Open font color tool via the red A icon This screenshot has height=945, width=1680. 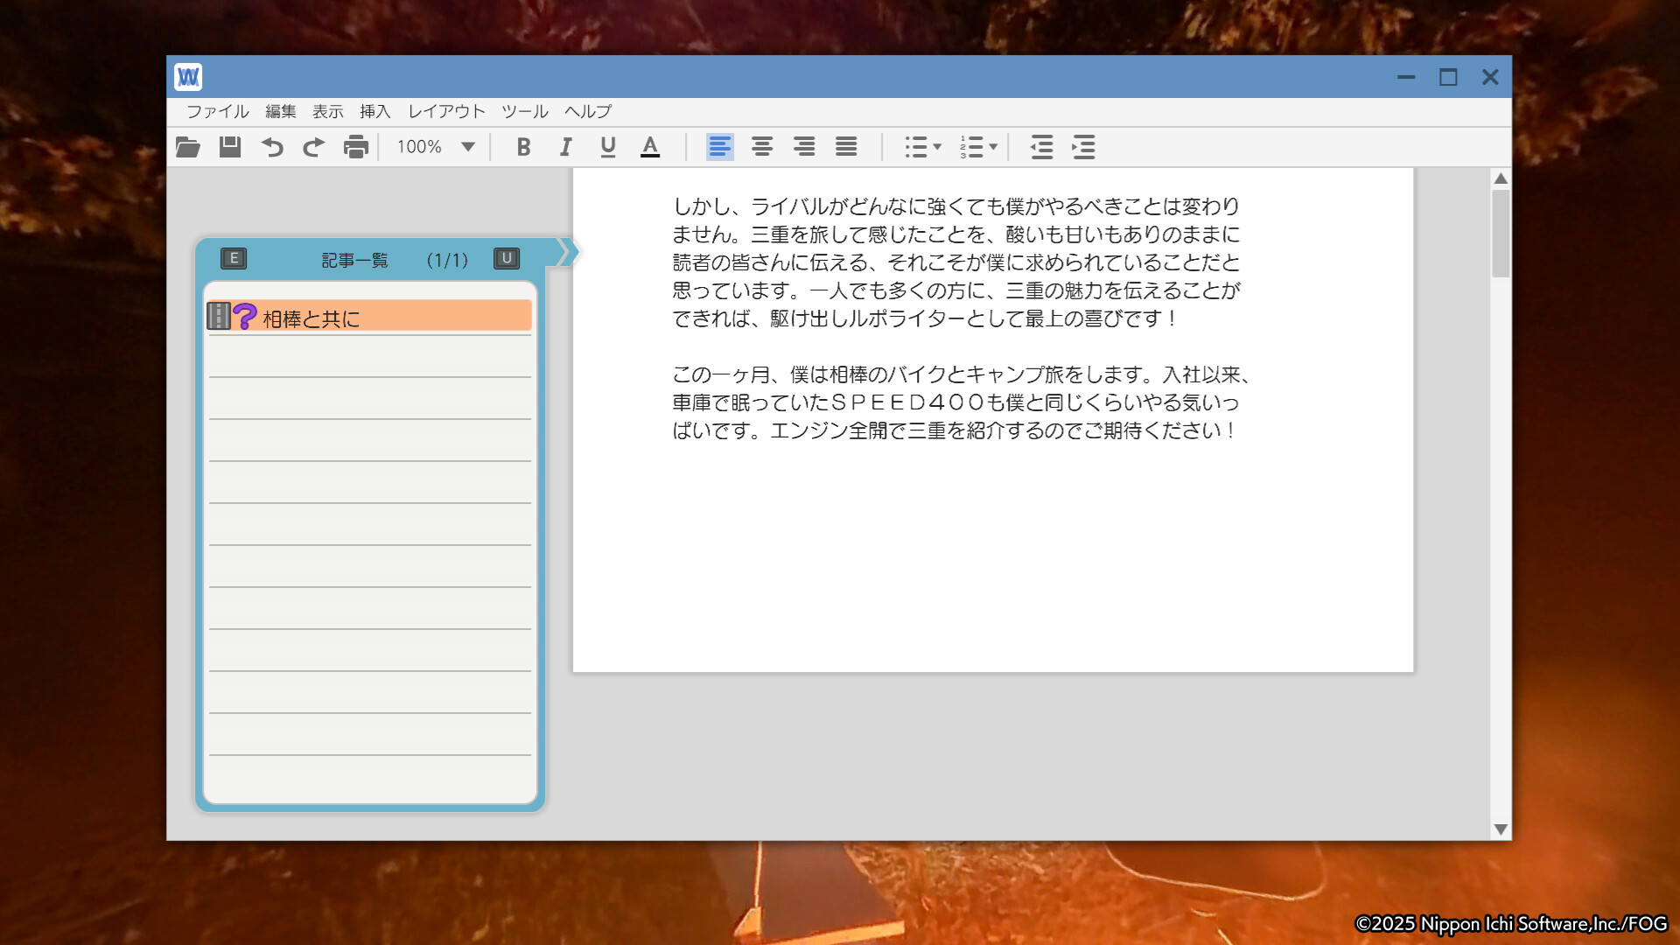(649, 147)
